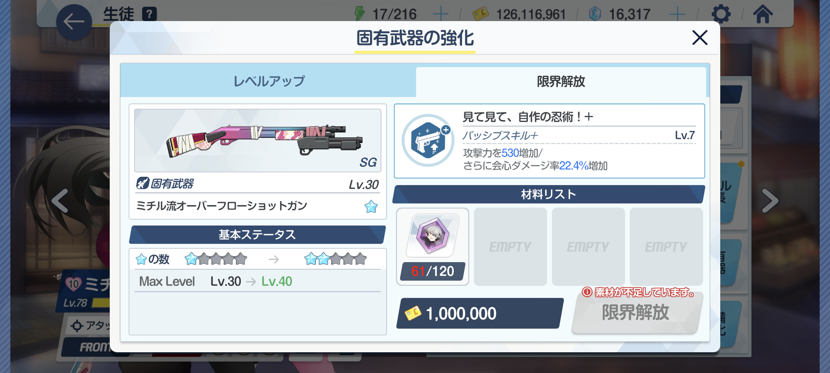
Task: Tap the credits icon by 126,116,961
Action: (480, 14)
